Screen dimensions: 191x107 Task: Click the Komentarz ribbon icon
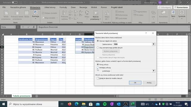[x=163, y=14]
